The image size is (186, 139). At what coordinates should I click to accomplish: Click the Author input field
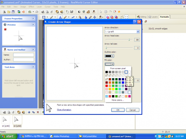click(24, 60)
